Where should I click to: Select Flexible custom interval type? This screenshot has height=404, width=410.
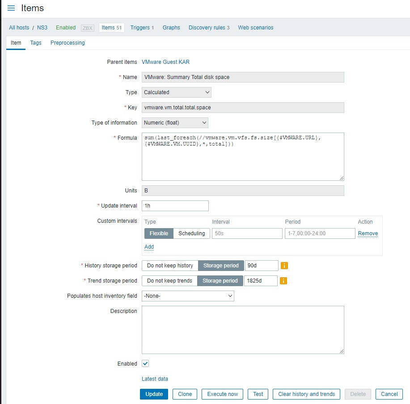coord(159,233)
